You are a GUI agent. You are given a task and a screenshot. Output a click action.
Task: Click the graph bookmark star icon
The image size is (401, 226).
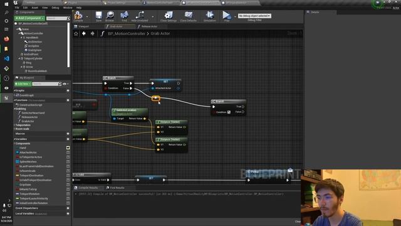[76, 33]
